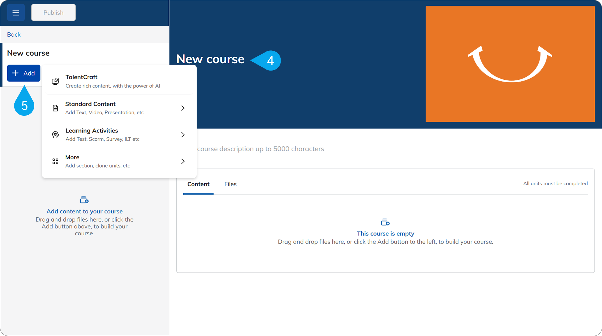Viewport: 602px width, 336px height.
Task: Click the course description field
Action: click(260, 149)
